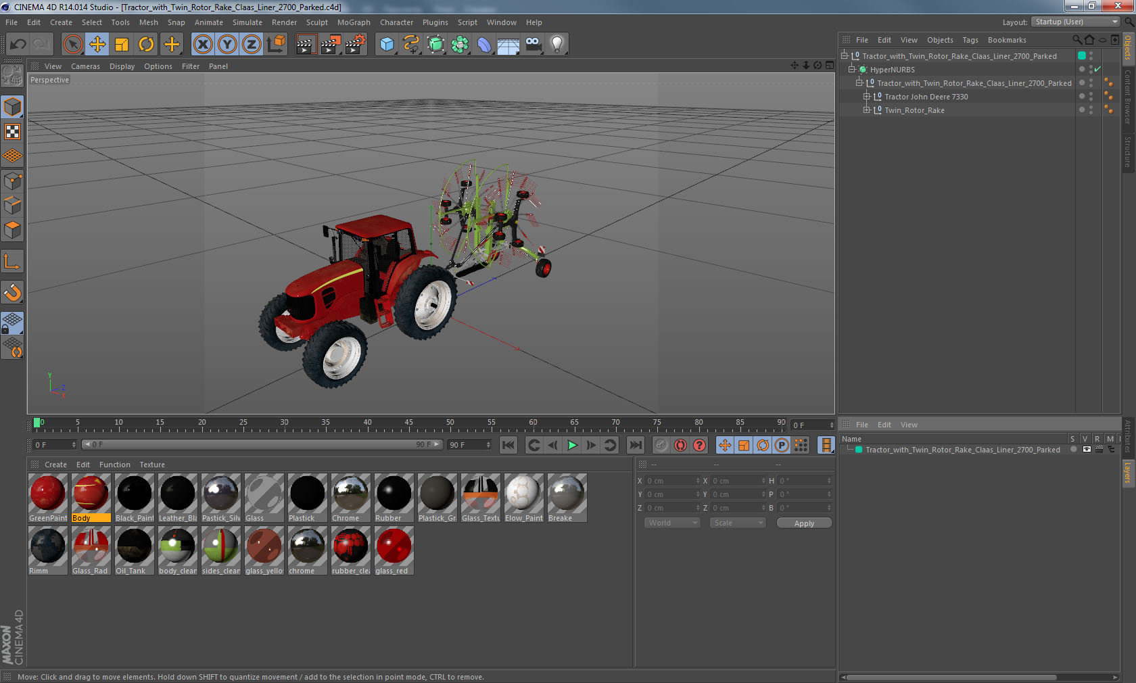Render the active view

[x=306, y=45]
